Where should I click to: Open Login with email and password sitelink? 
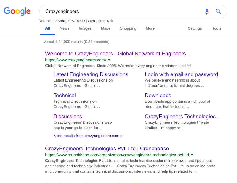point(181,74)
